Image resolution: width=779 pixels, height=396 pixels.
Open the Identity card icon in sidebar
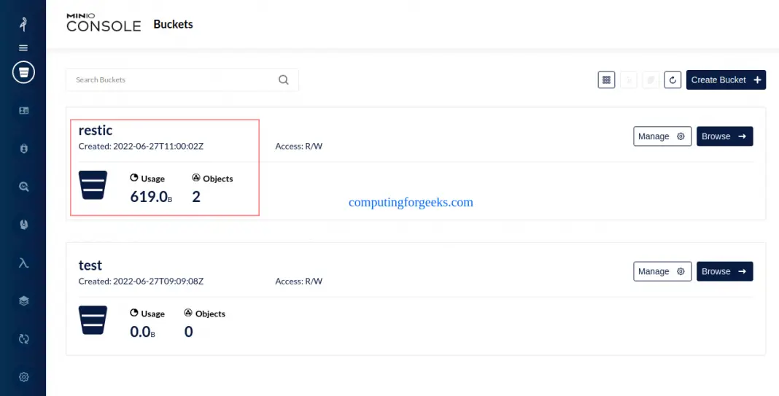click(23, 111)
